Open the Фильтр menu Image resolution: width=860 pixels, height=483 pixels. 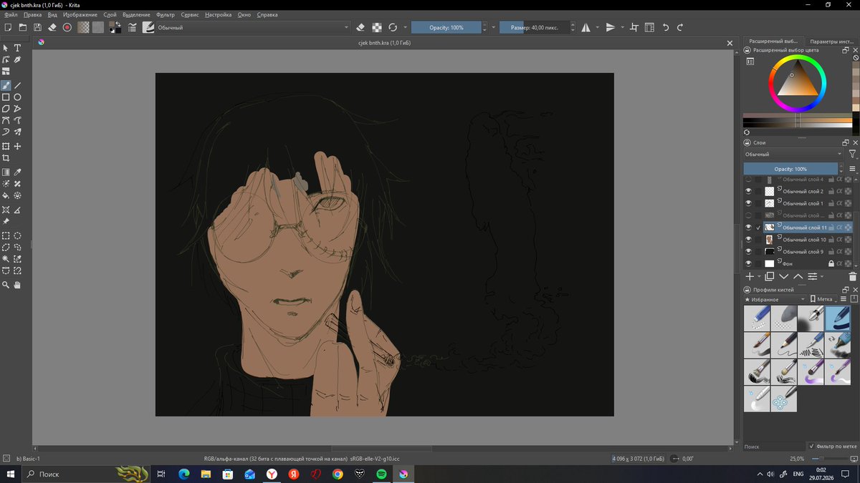(x=165, y=14)
